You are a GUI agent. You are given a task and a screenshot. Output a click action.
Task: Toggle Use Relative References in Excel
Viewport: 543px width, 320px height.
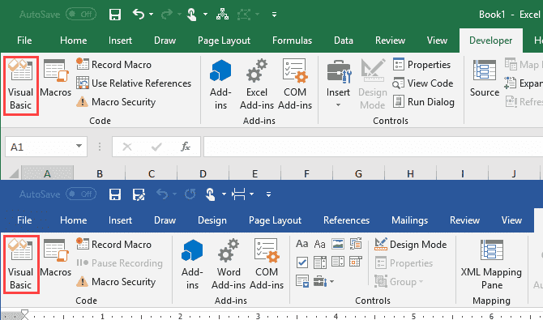coord(134,83)
